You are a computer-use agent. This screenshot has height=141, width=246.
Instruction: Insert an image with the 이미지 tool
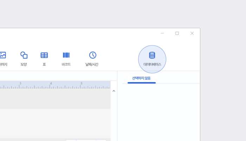tap(3, 59)
